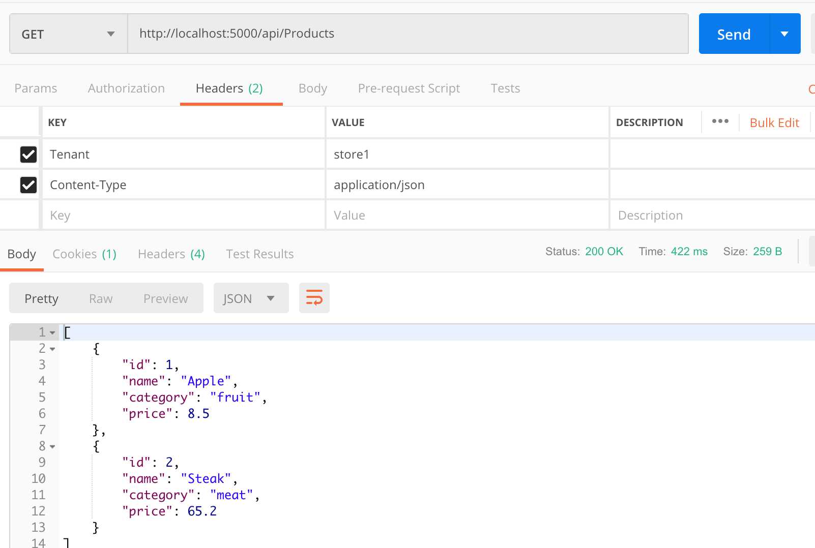Screen dimensions: 815x548
Task: Open the Cookies (1) response tab
Action: 84,254
